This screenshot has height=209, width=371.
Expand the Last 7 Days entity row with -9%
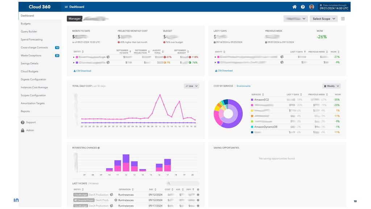(215, 62)
